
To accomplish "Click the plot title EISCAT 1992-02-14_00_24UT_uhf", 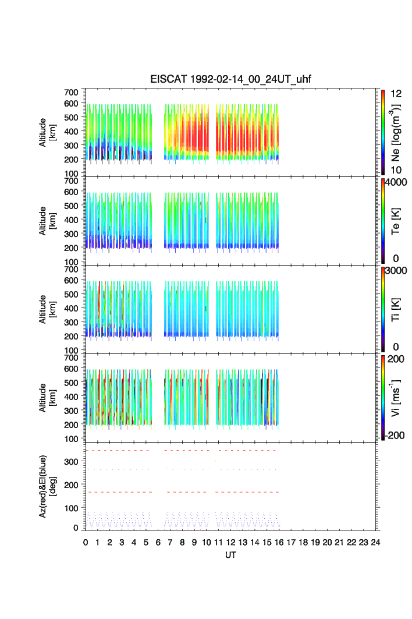I will tap(230, 79).
